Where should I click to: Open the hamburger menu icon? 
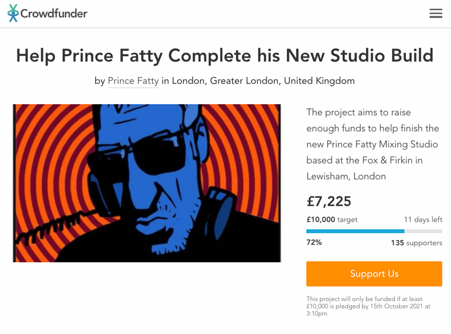tap(436, 13)
